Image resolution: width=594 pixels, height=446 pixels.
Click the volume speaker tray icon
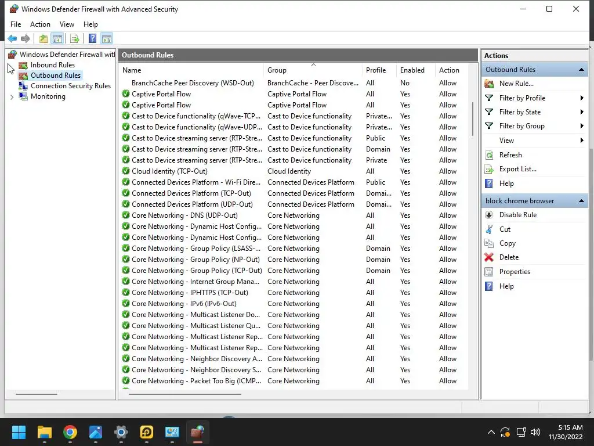coord(535,432)
